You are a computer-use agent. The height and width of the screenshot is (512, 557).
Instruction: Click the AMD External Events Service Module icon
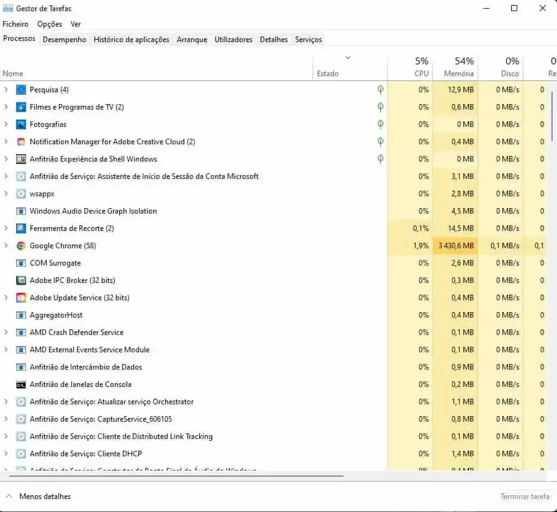click(x=21, y=350)
